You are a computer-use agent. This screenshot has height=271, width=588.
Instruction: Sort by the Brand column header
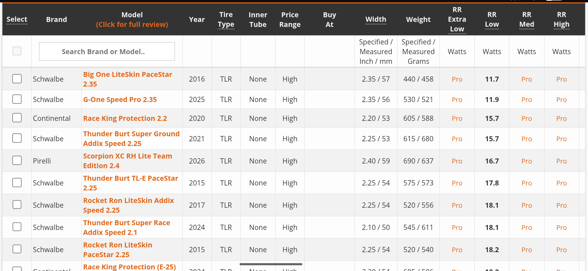56,19
